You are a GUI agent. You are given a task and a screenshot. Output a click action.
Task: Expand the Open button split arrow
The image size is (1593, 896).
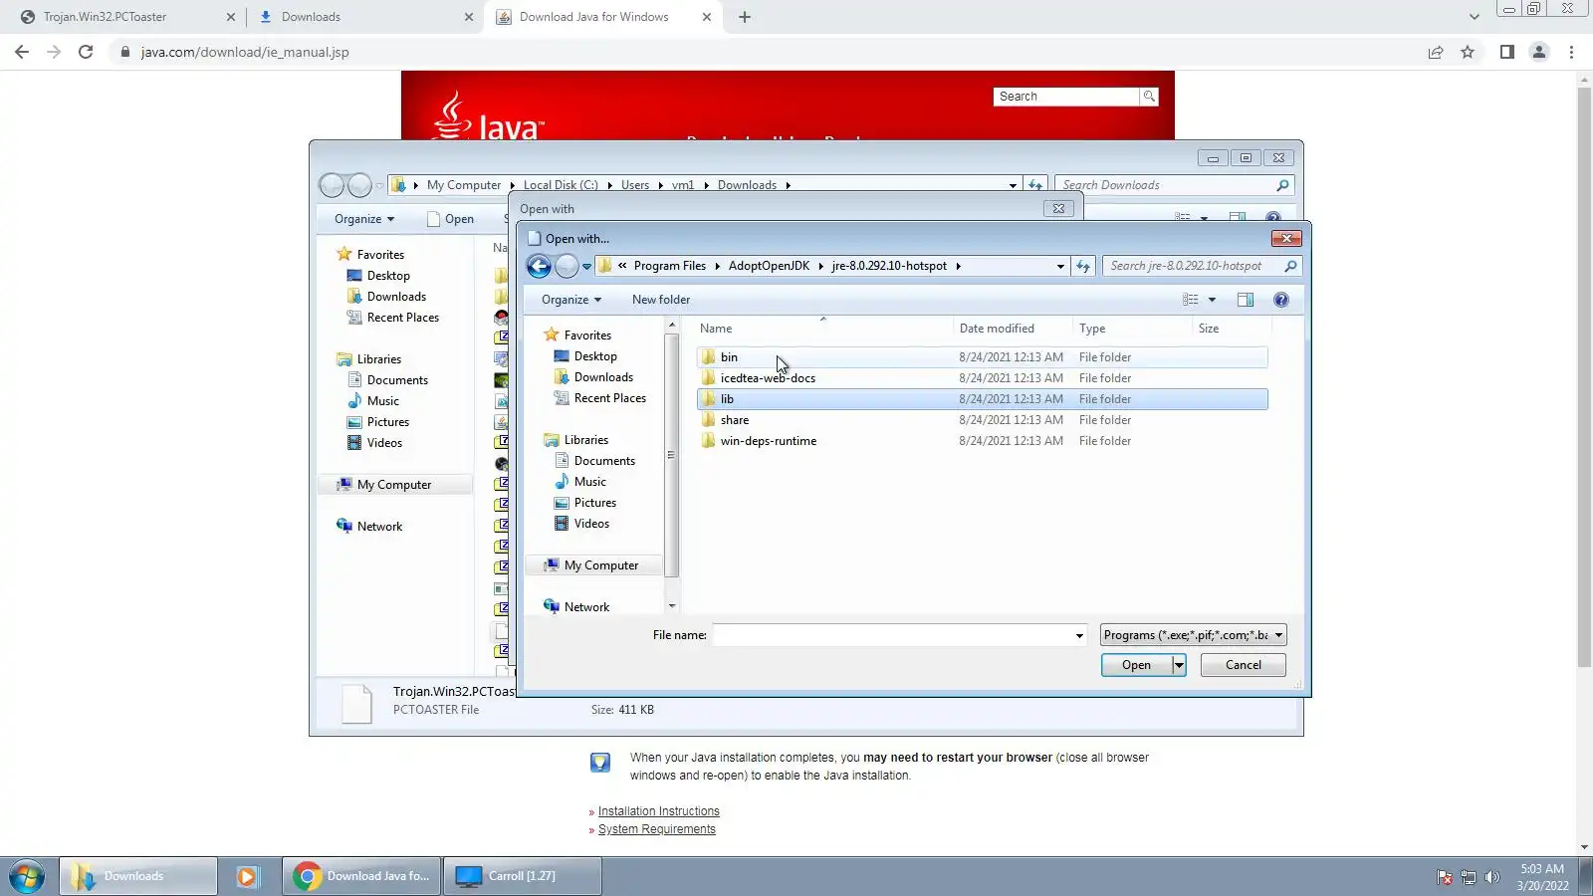point(1179,665)
